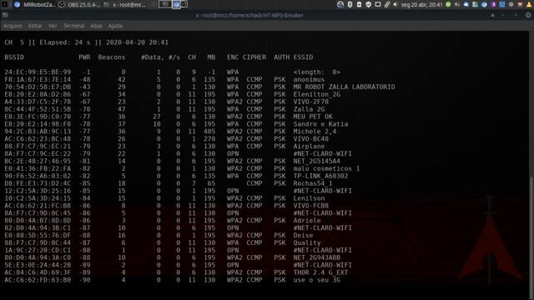Image resolution: width=534 pixels, height=300 pixels.
Task: Click BSSID AC:C6:62:FD:63:B0
Action: point(38,280)
